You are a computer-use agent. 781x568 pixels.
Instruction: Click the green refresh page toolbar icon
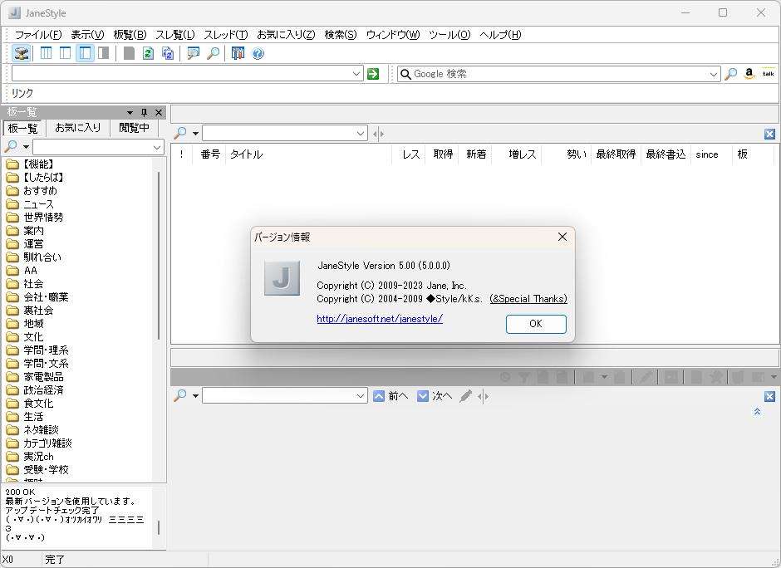pyautogui.click(x=148, y=53)
